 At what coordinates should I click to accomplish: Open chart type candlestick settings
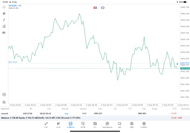coord(4,13)
